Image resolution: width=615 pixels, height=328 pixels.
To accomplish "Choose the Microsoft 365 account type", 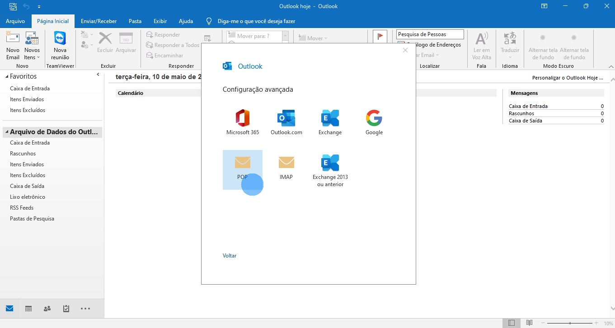I will (x=243, y=122).
